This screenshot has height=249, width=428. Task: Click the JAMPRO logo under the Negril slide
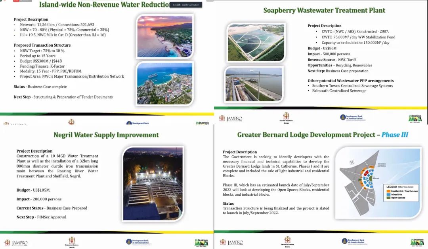[x=16, y=243]
